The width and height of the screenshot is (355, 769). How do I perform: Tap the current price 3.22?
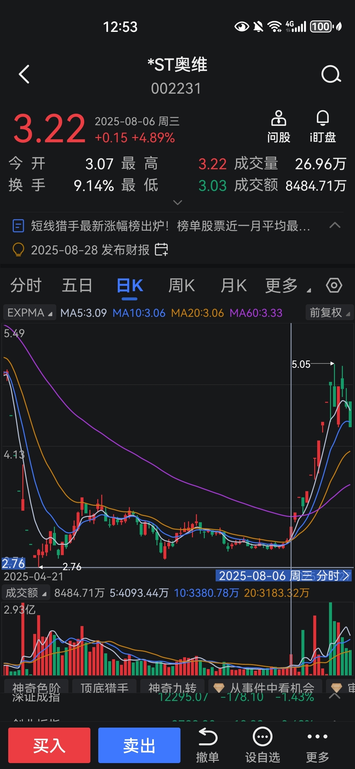(49, 128)
